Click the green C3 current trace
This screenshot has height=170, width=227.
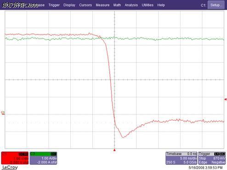pyautogui.click(x=169, y=39)
